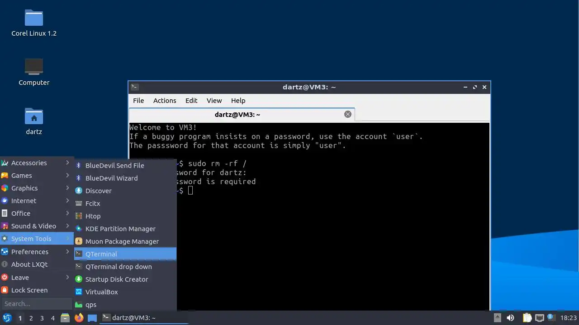Open the Corel Linux 1.2 desktop folder
The width and height of the screenshot is (579, 325).
coord(34,23)
